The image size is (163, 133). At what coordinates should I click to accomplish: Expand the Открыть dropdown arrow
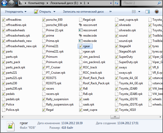(x=54, y=12)
